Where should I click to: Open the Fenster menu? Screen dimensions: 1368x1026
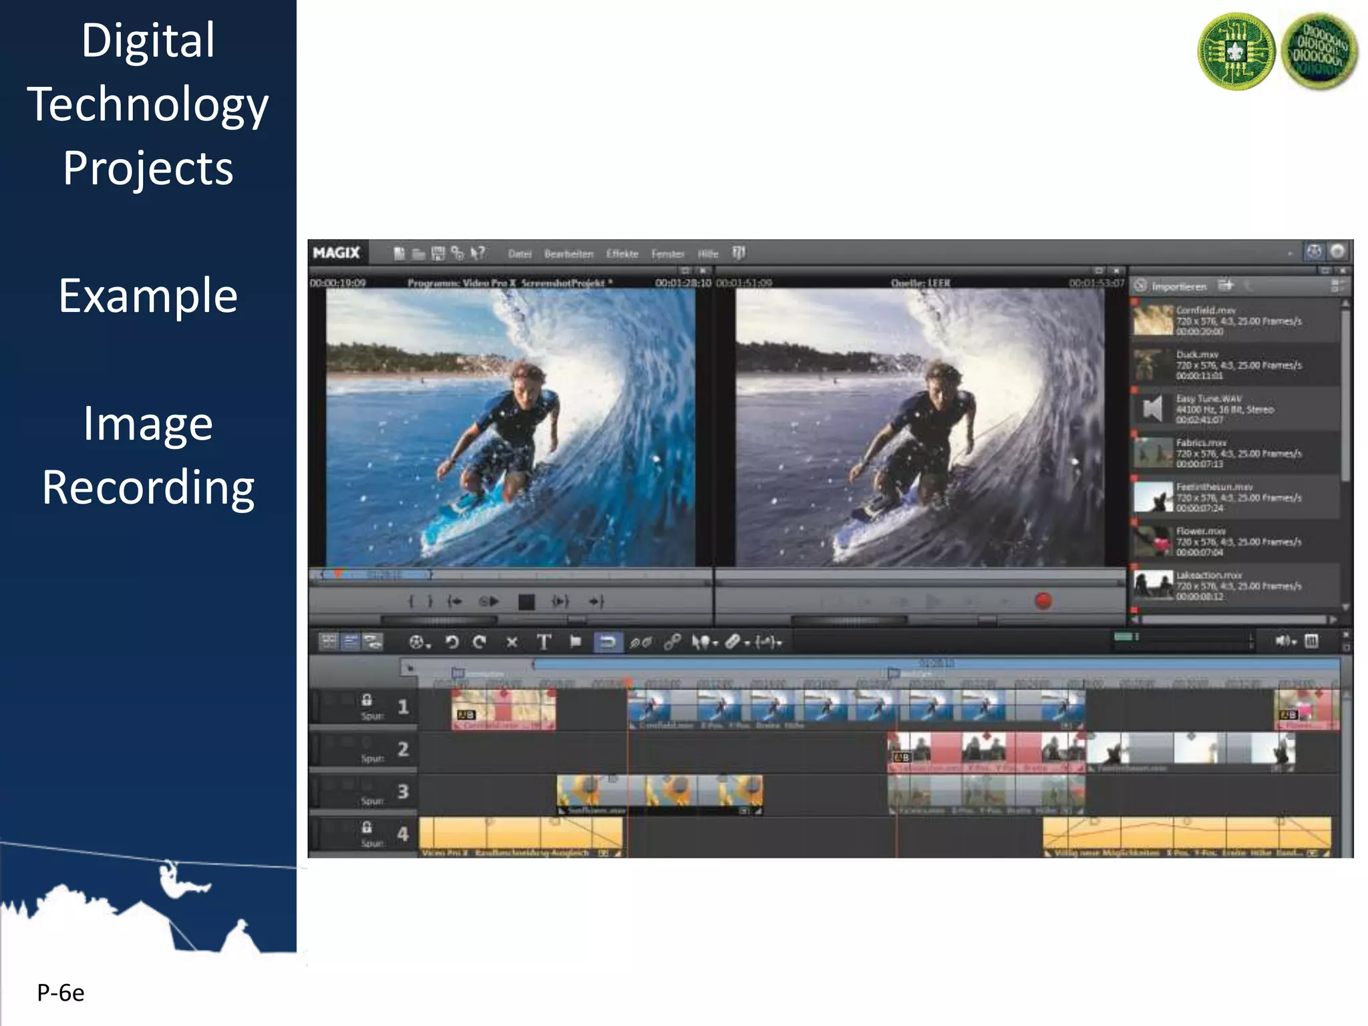tap(668, 254)
